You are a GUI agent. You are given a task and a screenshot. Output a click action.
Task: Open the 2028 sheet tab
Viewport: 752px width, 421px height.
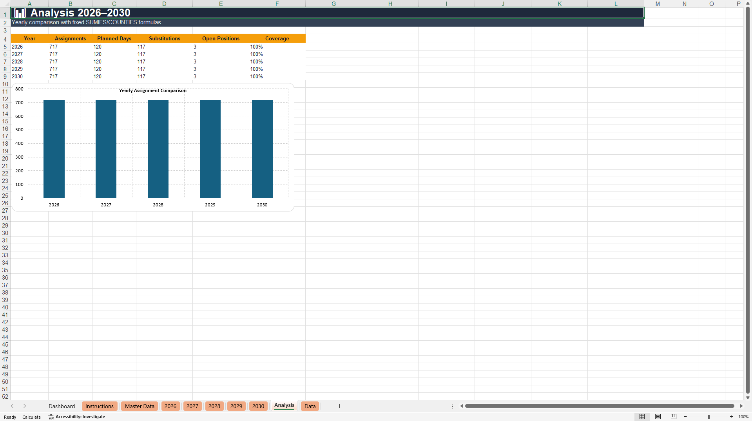214,406
